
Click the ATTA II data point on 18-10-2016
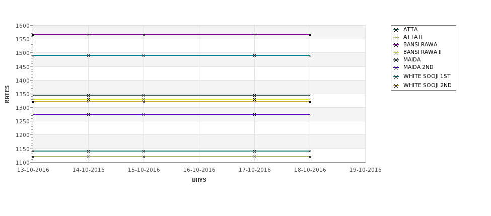point(310,157)
